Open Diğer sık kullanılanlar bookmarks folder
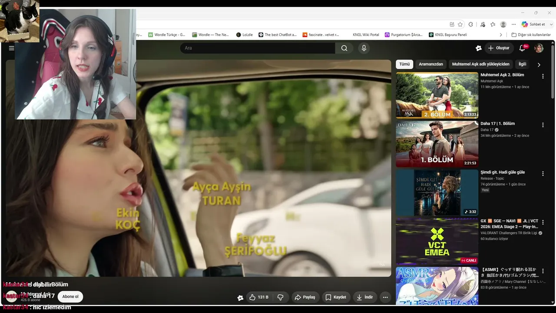The image size is (556, 313). pos(531,35)
